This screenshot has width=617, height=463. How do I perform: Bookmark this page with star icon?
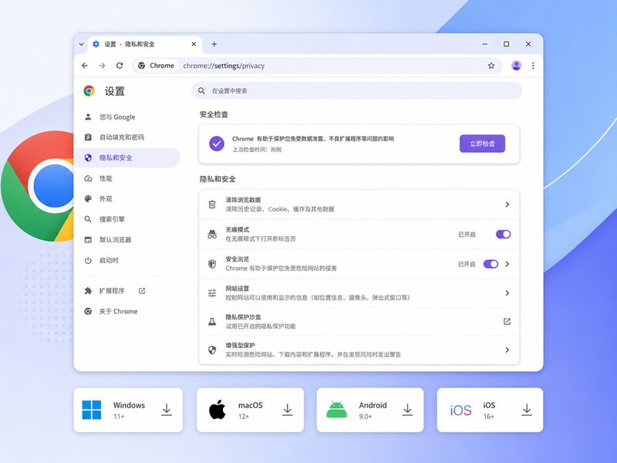[x=491, y=66]
